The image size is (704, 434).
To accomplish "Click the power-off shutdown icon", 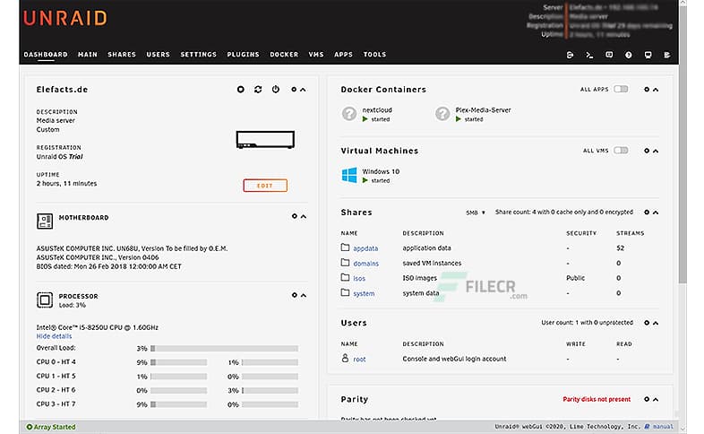I will [275, 90].
